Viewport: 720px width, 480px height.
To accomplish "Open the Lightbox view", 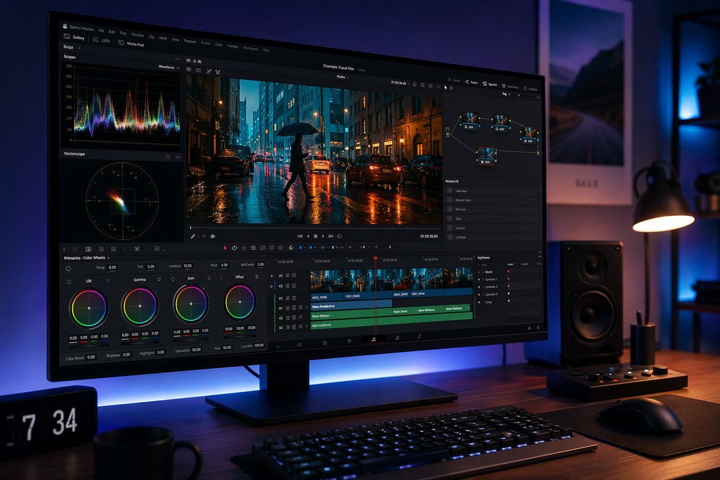I will point(530,89).
